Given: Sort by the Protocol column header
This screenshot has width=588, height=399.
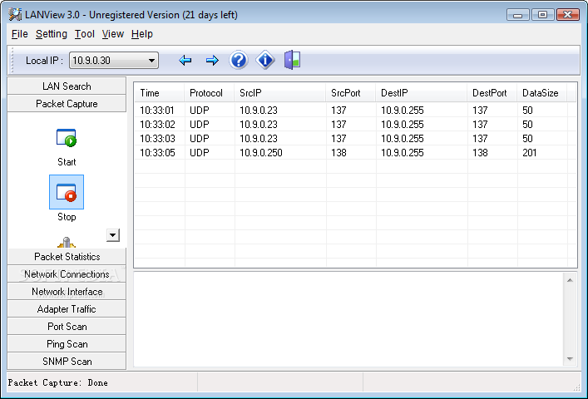Looking at the screenshot, I should (210, 93).
